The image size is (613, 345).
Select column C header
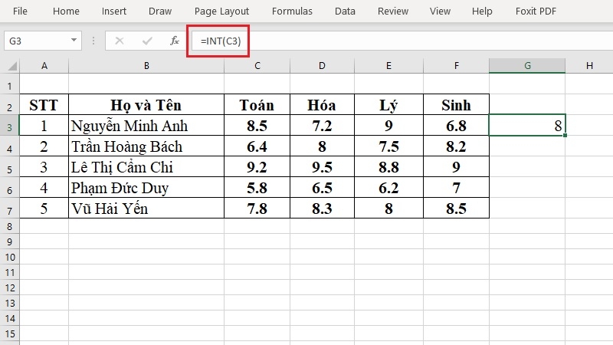(257, 66)
